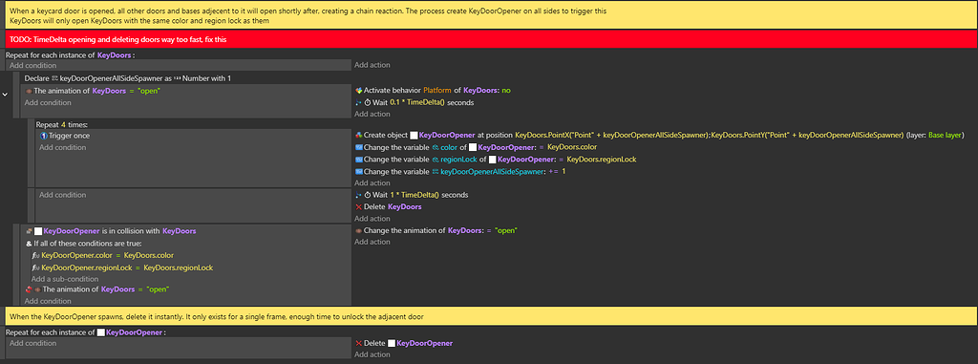Add a sub-condition to the AND group

coord(65,279)
